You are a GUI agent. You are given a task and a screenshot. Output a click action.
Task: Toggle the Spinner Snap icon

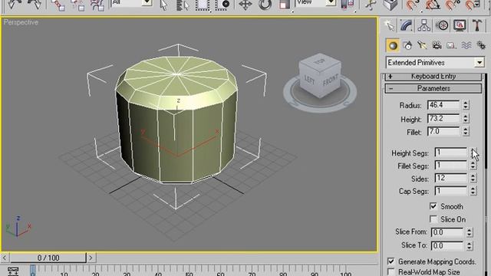tap(472, 5)
